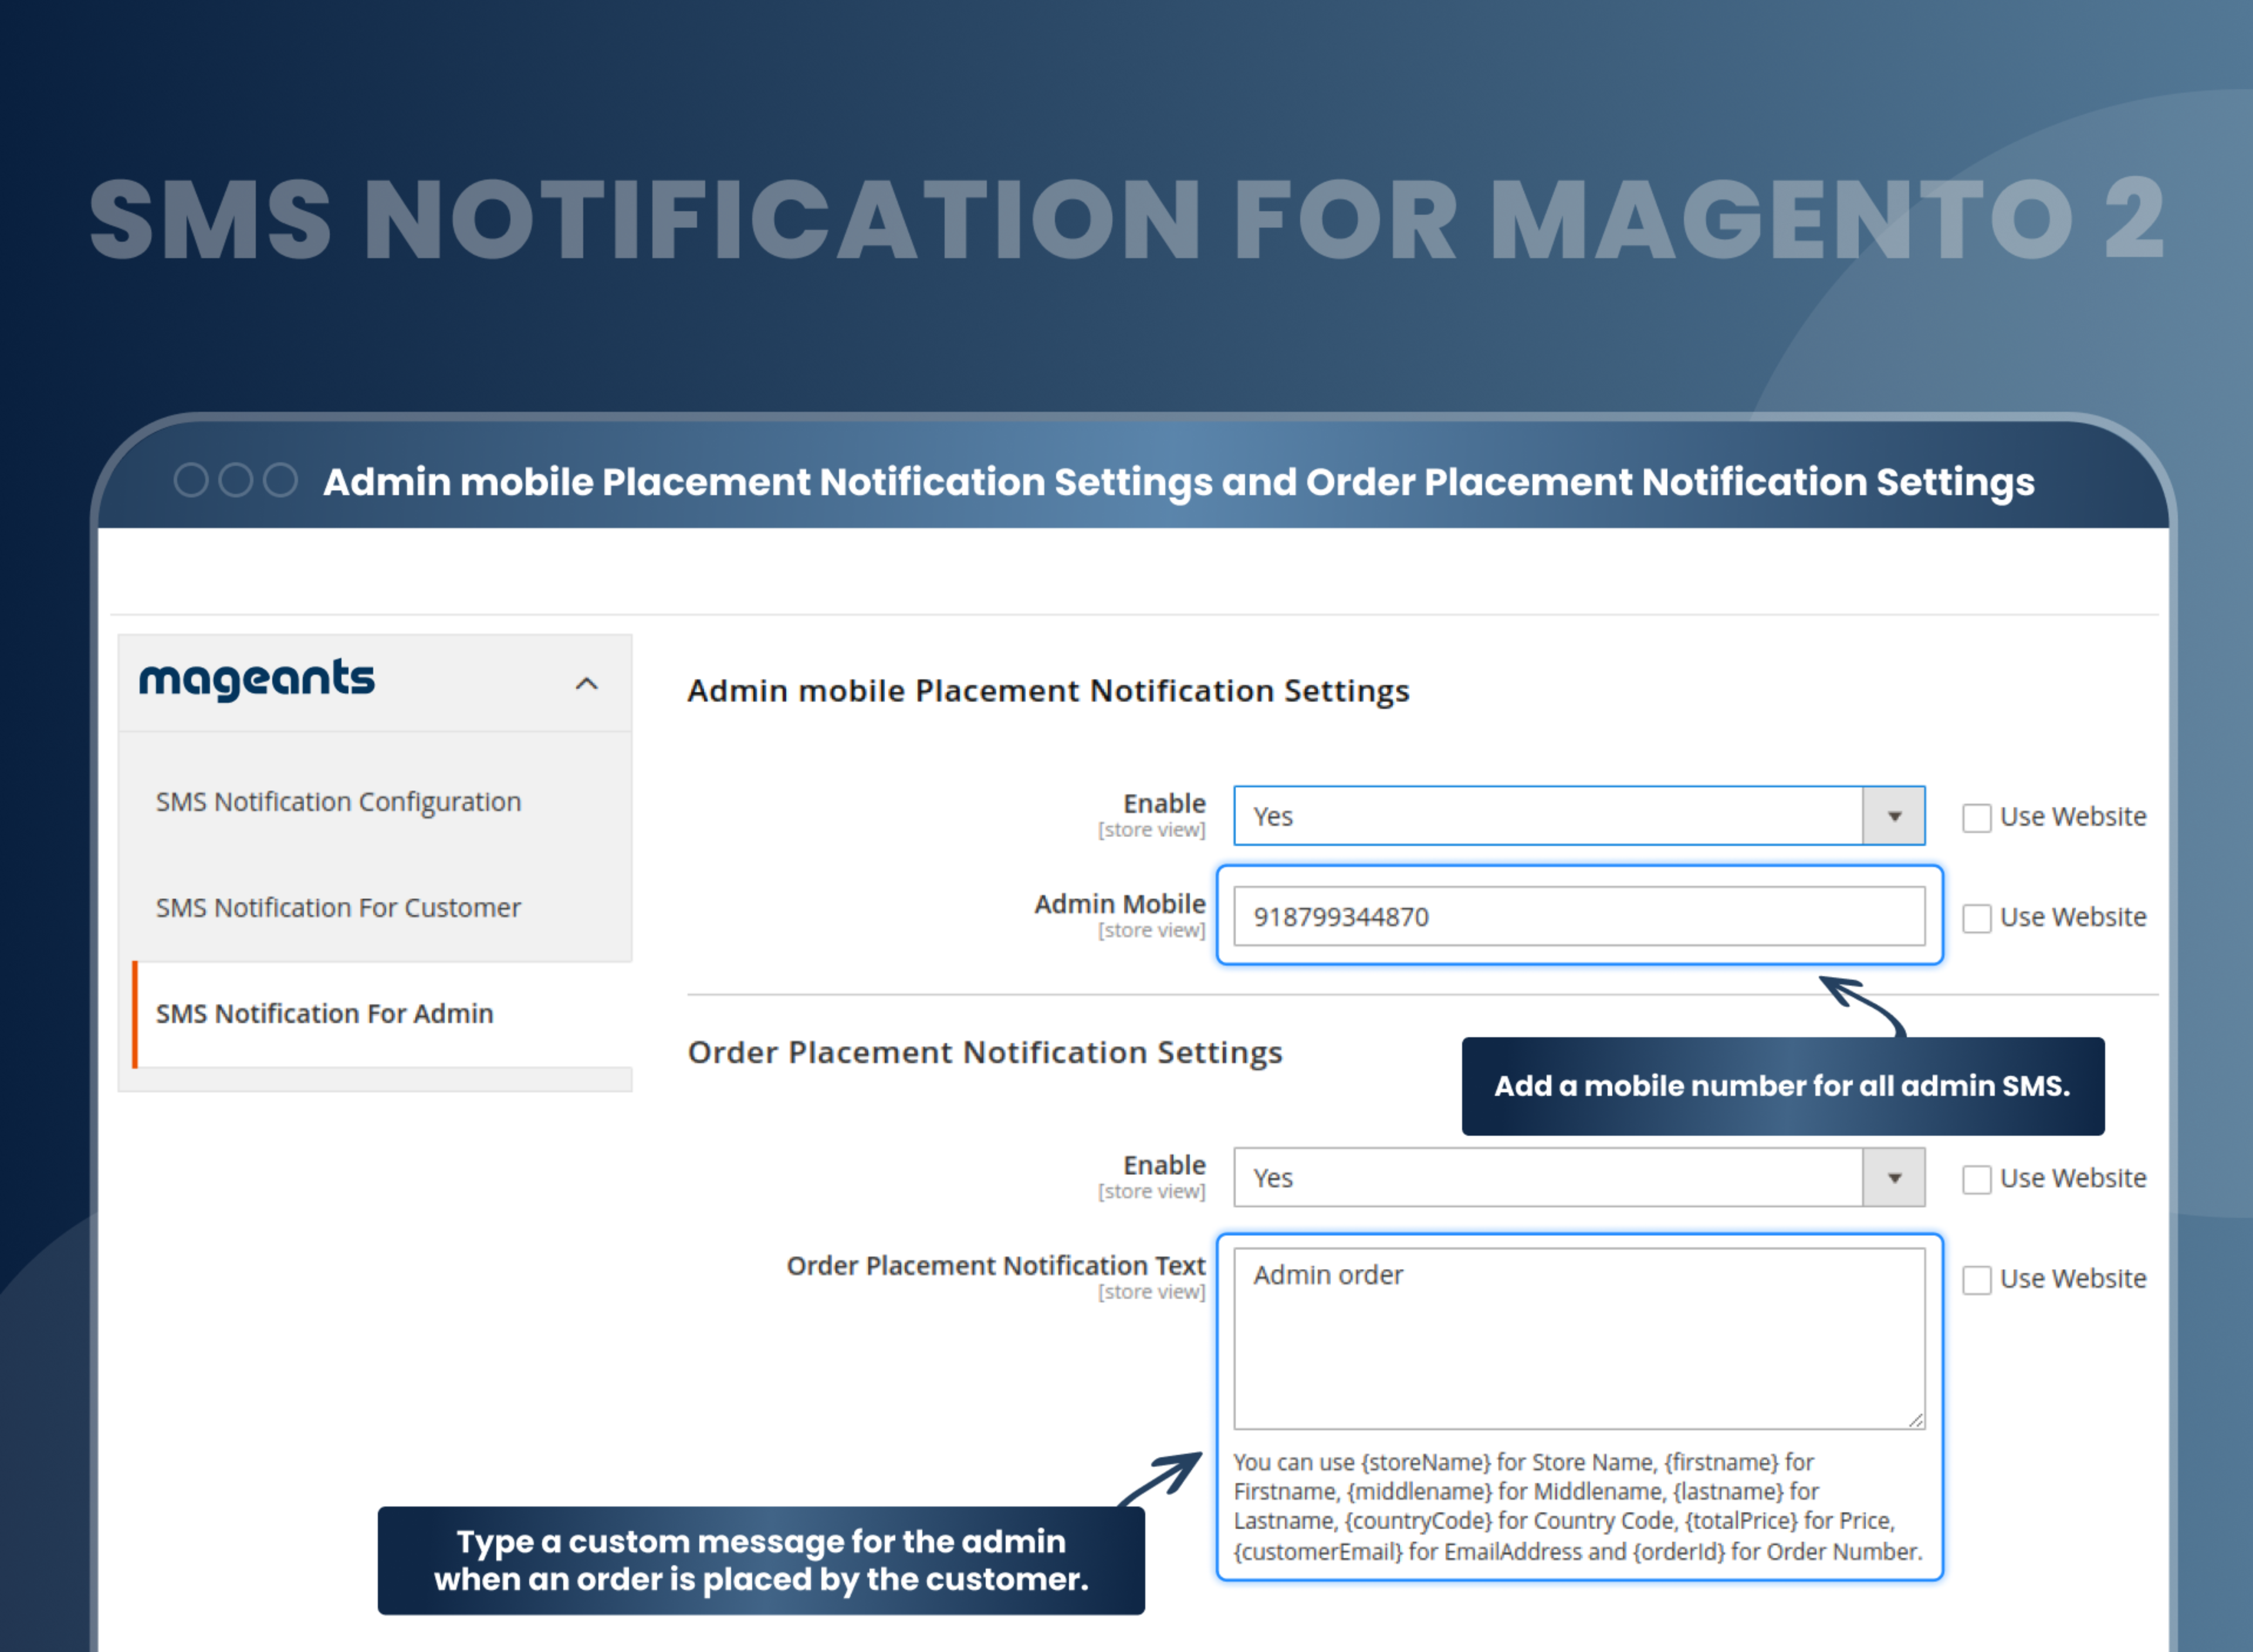Focus the Order Placement Notification Text textarea

[1579, 1338]
